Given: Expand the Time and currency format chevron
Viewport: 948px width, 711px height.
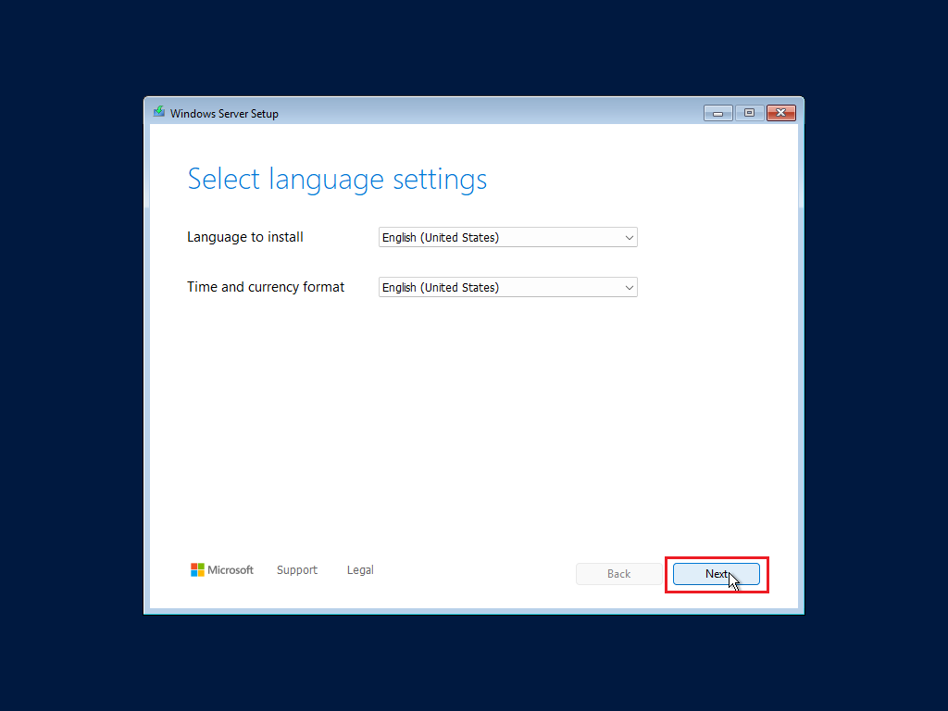Looking at the screenshot, I should point(630,288).
